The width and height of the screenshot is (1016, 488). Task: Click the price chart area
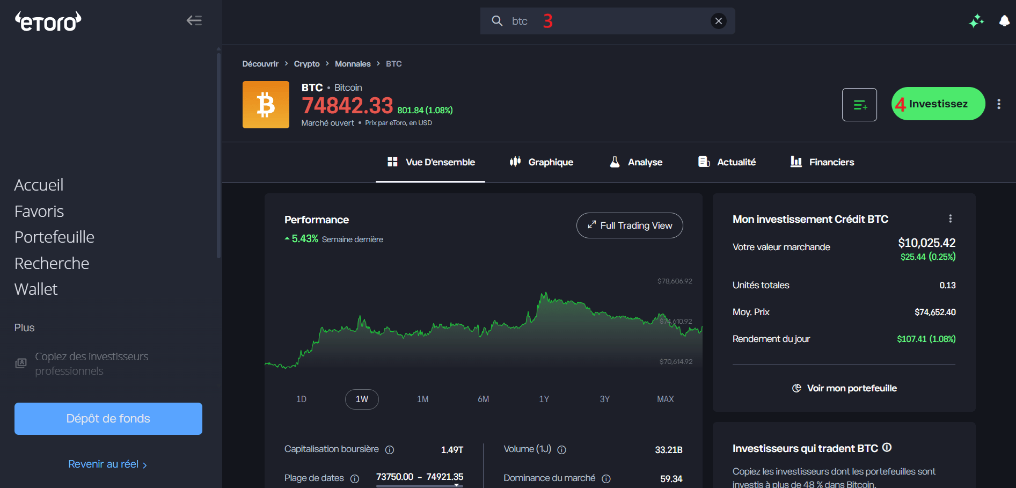pyautogui.click(x=483, y=322)
